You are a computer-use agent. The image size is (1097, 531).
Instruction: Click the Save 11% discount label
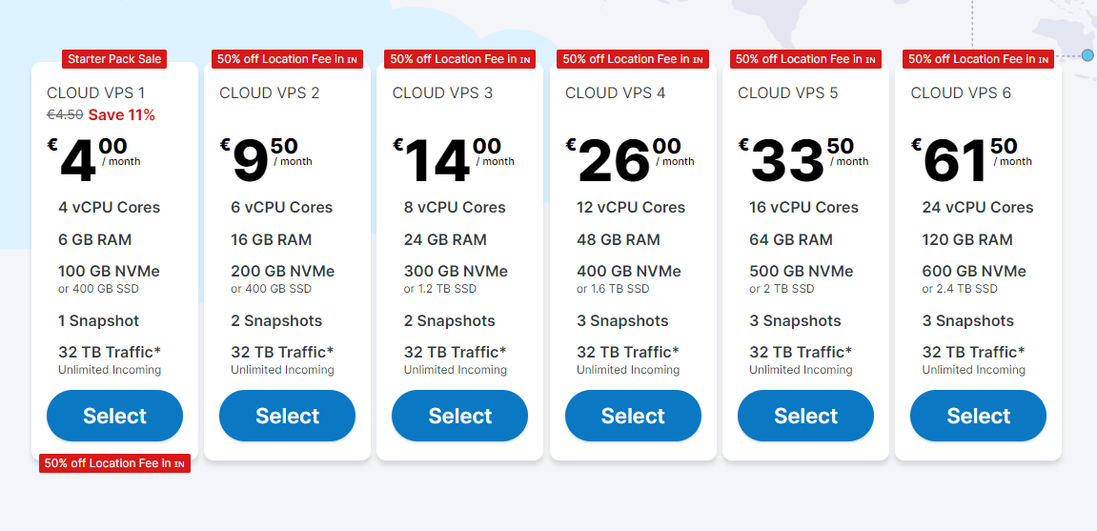pyautogui.click(x=122, y=115)
